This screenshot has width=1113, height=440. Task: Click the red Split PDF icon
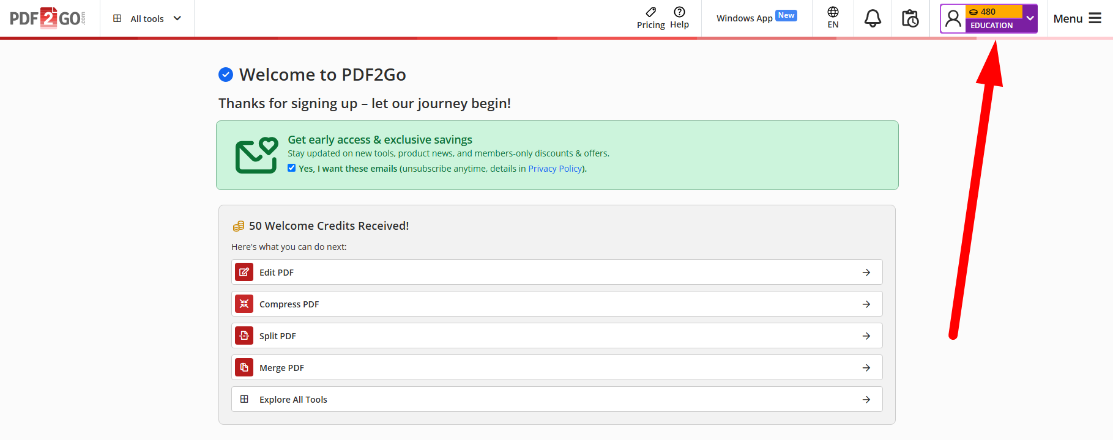(x=244, y=335)
